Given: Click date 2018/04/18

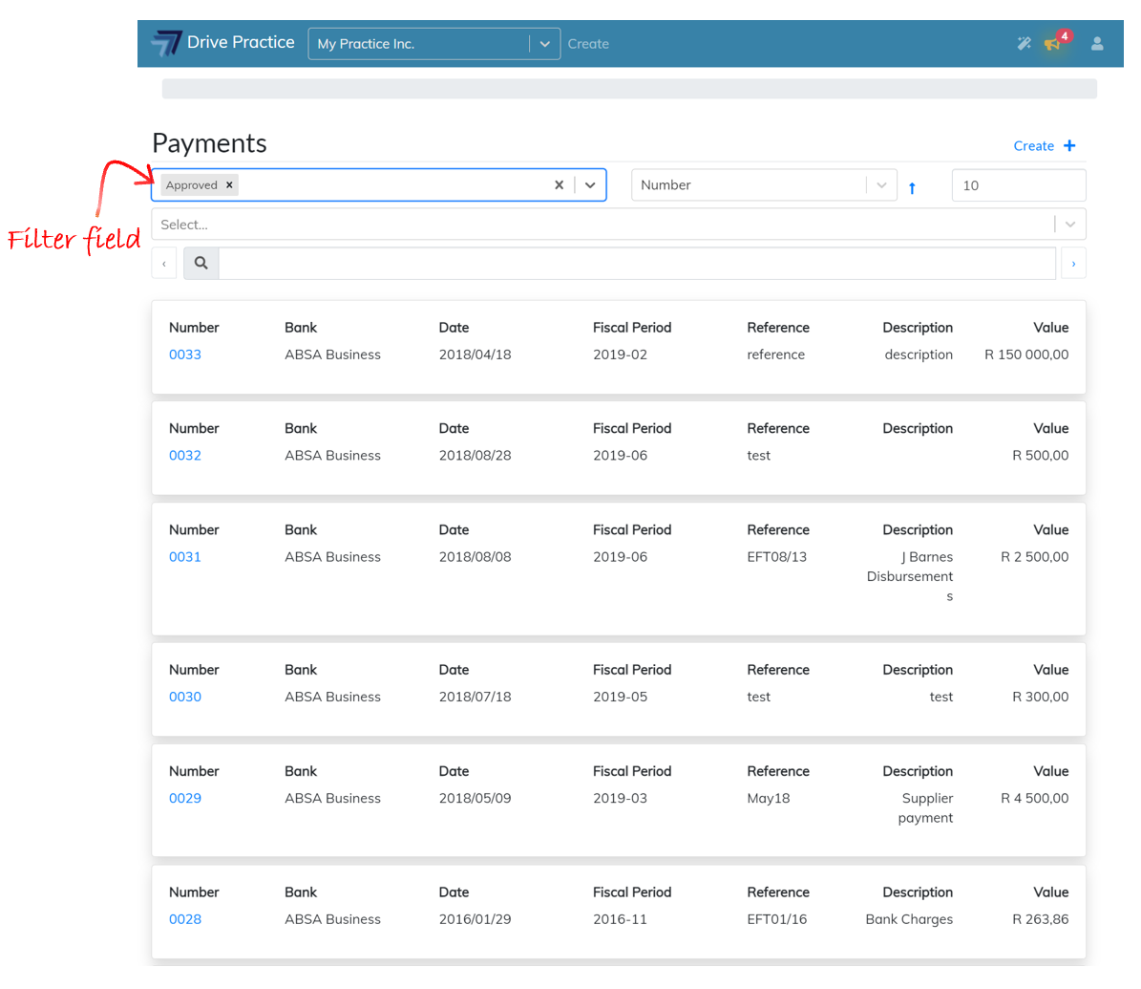Looking at the screenshot, I should point(475,355).
